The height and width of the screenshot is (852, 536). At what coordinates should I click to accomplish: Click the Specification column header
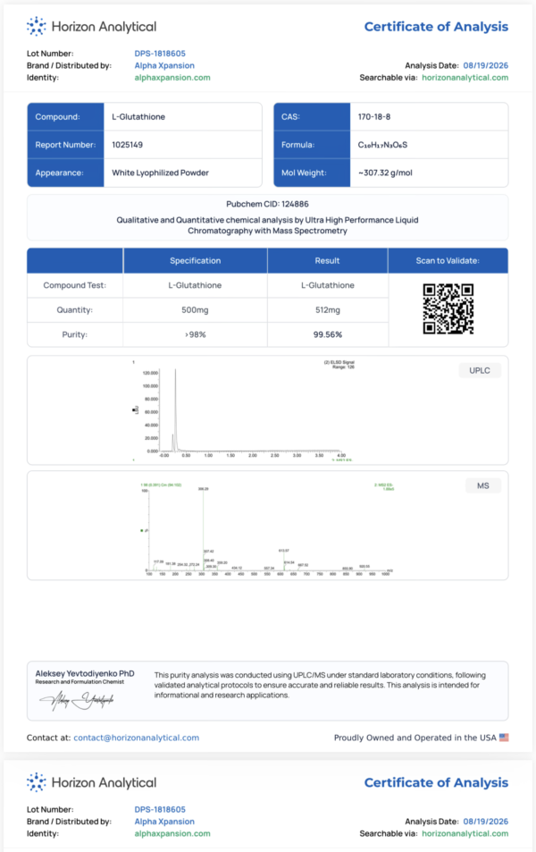(195, 261)
